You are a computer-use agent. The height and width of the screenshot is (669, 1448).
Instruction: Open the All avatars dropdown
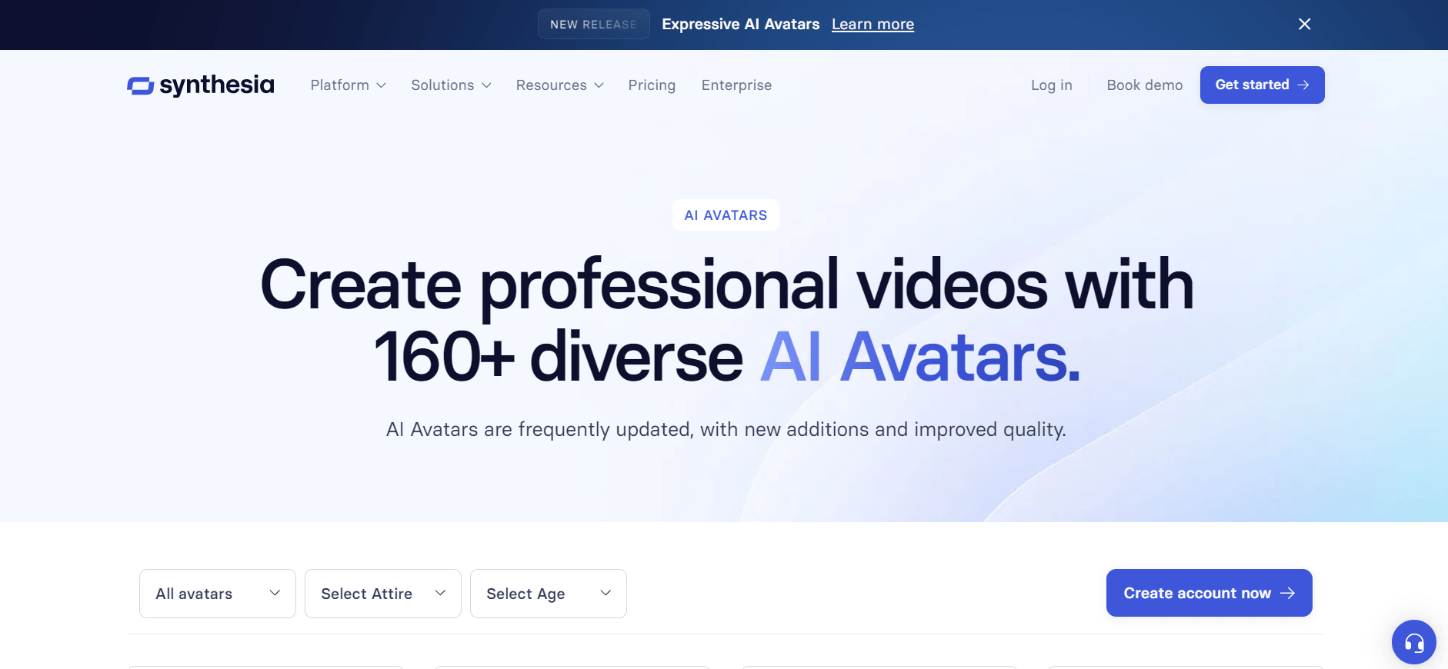(218, 594)
